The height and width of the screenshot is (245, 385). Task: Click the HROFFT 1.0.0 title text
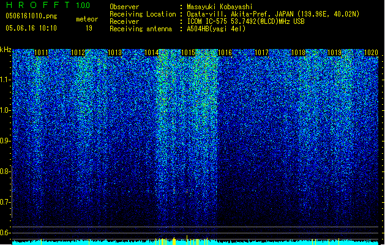click(x=48, y=5)
